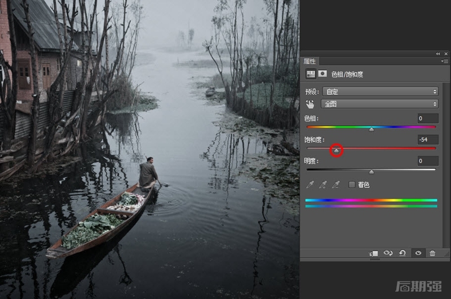
Task: Close the Properties panel
Action: [446, 54]
